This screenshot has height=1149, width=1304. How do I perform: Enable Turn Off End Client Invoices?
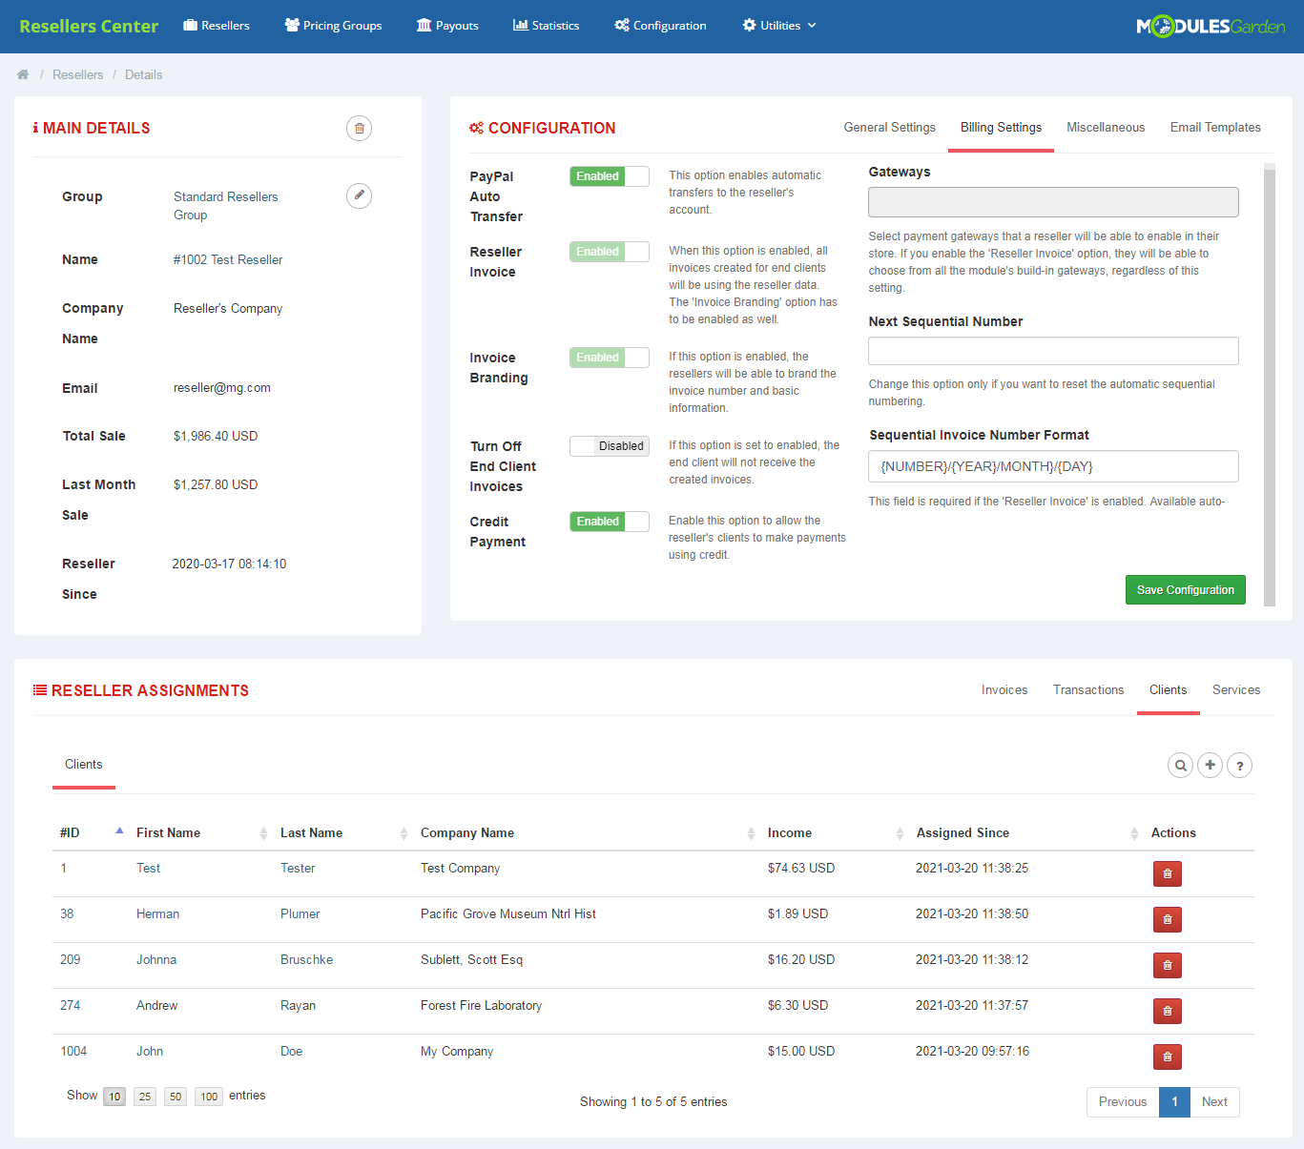[610, 446]
